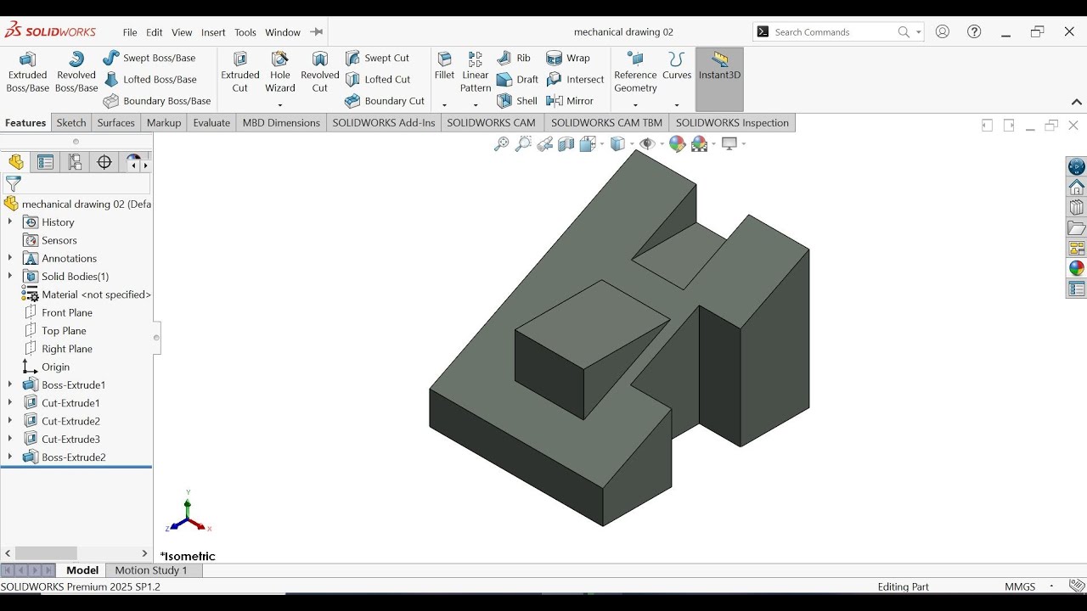The height and width of the screenshot is (611, 1087).
Task: Open the DimXpertManager panel tab
Action: click(x=104, y=162)
